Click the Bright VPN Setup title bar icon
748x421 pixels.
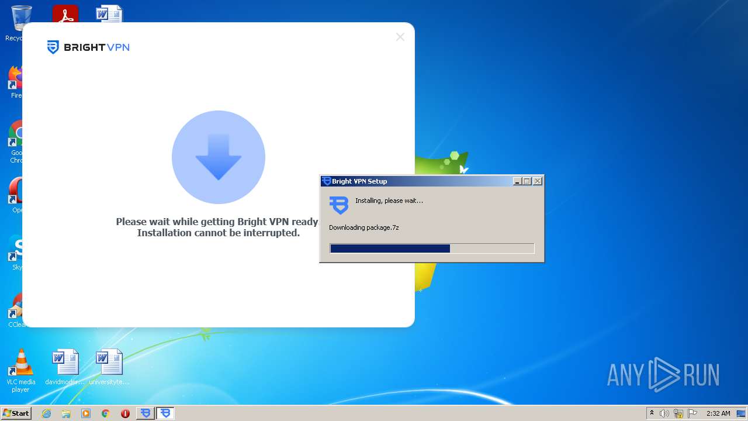point(327,181)
